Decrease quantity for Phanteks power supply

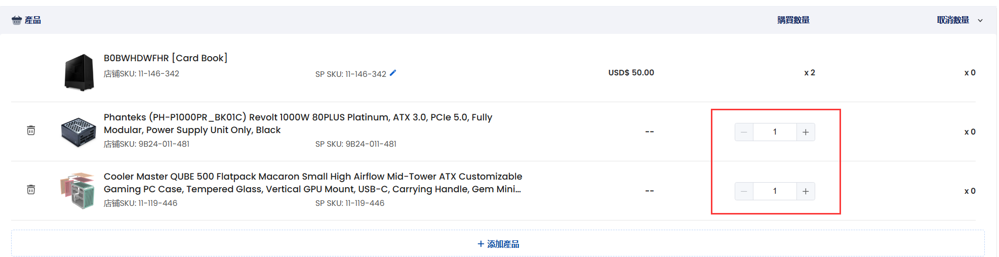click(744, 132)
